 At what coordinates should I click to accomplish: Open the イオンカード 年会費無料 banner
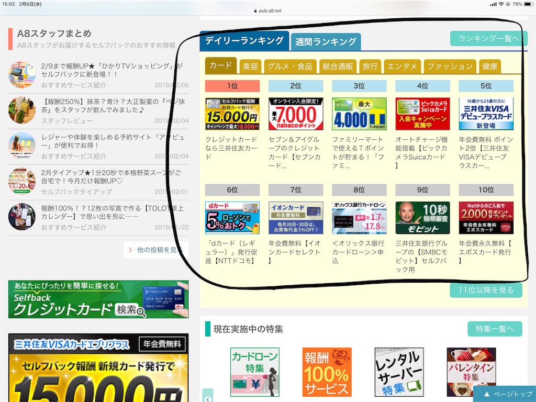(x=296, y=218)
